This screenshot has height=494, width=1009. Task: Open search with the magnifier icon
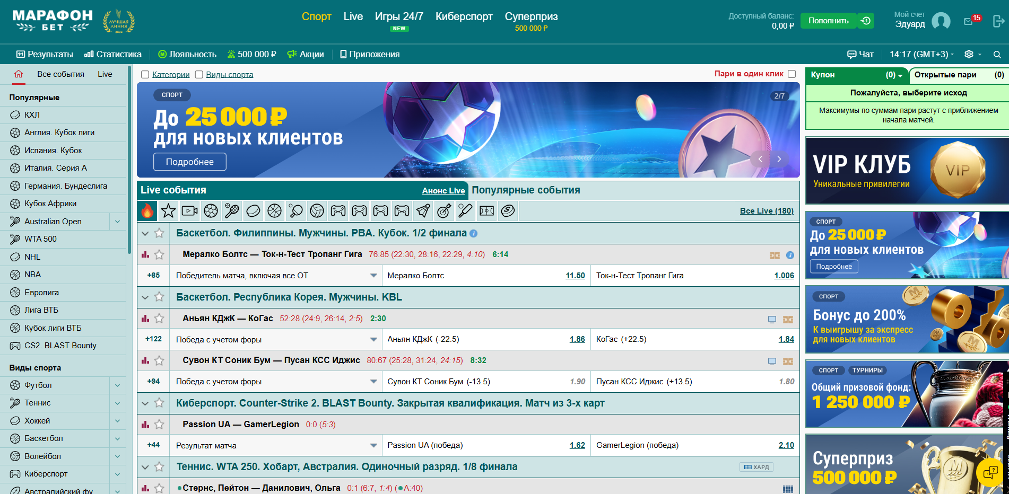(x=997, y=55)
